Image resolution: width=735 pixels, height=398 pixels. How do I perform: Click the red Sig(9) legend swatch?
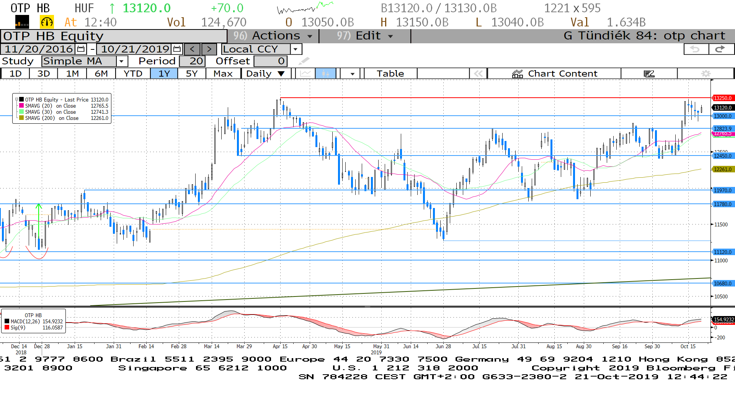tap(7, 328)
